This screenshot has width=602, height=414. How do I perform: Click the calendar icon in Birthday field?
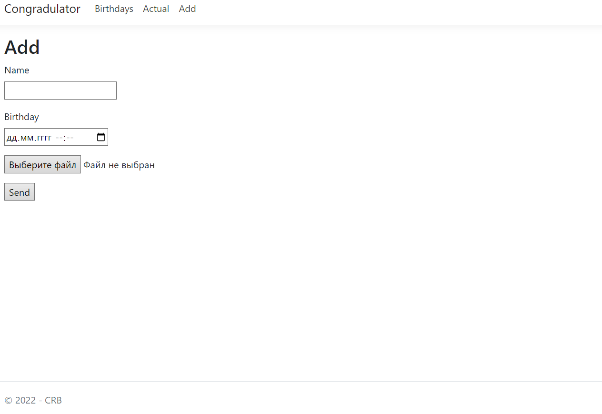pos(101,137)
